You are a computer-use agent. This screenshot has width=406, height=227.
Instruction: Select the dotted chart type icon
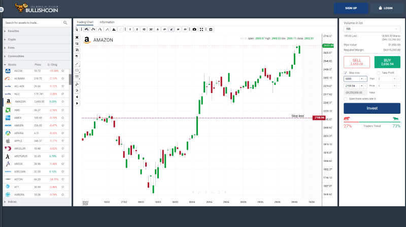(120, 29)
